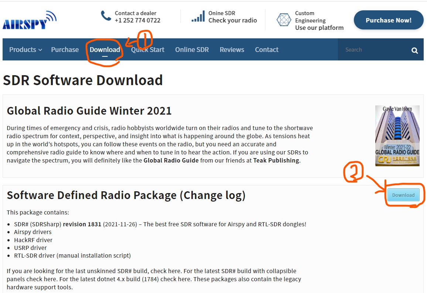427x293 pixels.
Task: Click the Use our platform link
Action: 319,28
